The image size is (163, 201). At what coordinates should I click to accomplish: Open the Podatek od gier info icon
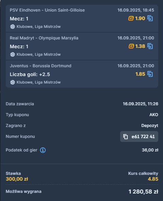point(43,150)
